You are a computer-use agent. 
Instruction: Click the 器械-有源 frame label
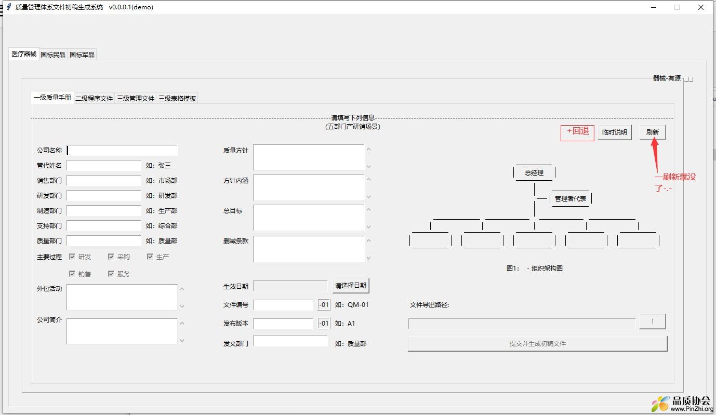pyautogui.click(x=667, y=78)
